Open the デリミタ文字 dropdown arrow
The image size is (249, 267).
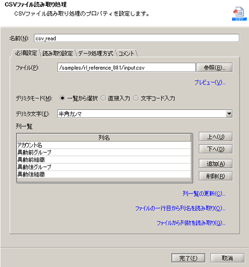click(229, 113)
